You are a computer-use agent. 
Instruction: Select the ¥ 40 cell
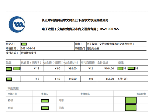click(57, 79)
